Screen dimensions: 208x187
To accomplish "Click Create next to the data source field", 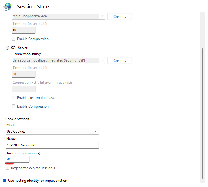I will 120,61.
